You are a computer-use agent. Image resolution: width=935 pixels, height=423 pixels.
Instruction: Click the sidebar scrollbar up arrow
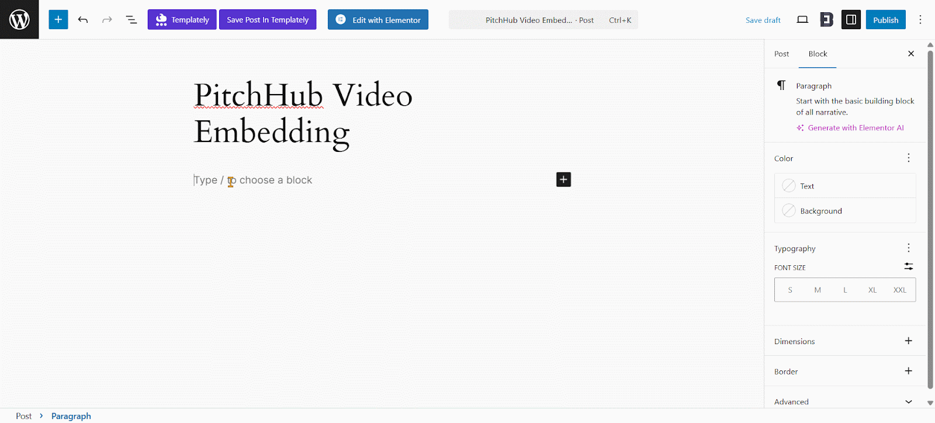[x=930, y=45]
